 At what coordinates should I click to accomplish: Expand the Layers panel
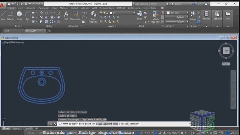tap(112, 26)
